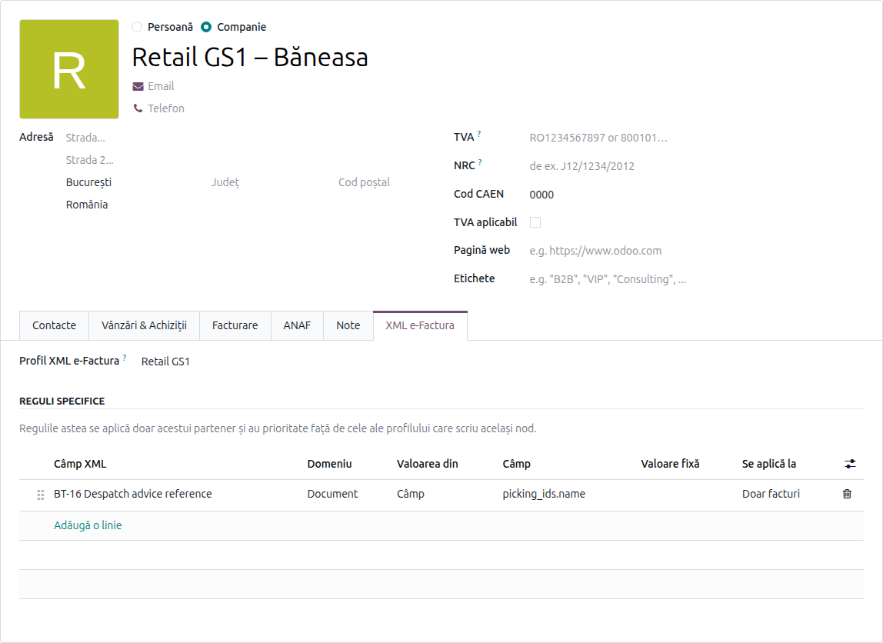Click the email envelope icon
This screenshot has height=643, width=883.
[x=138, y=86]
